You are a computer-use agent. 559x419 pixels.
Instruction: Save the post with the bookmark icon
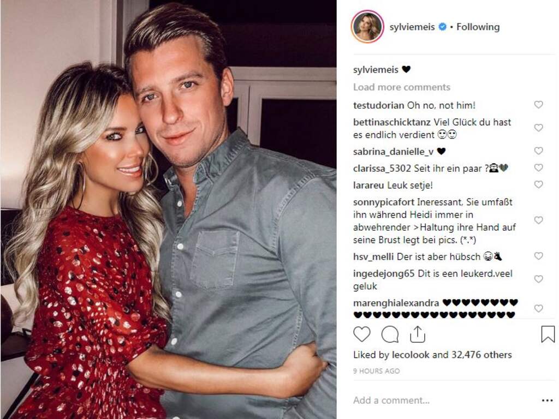pos(548,334)
